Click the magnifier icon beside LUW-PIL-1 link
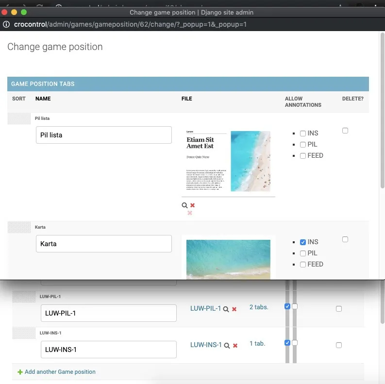This screenshot has height=384, width=385. coord(226,309)
